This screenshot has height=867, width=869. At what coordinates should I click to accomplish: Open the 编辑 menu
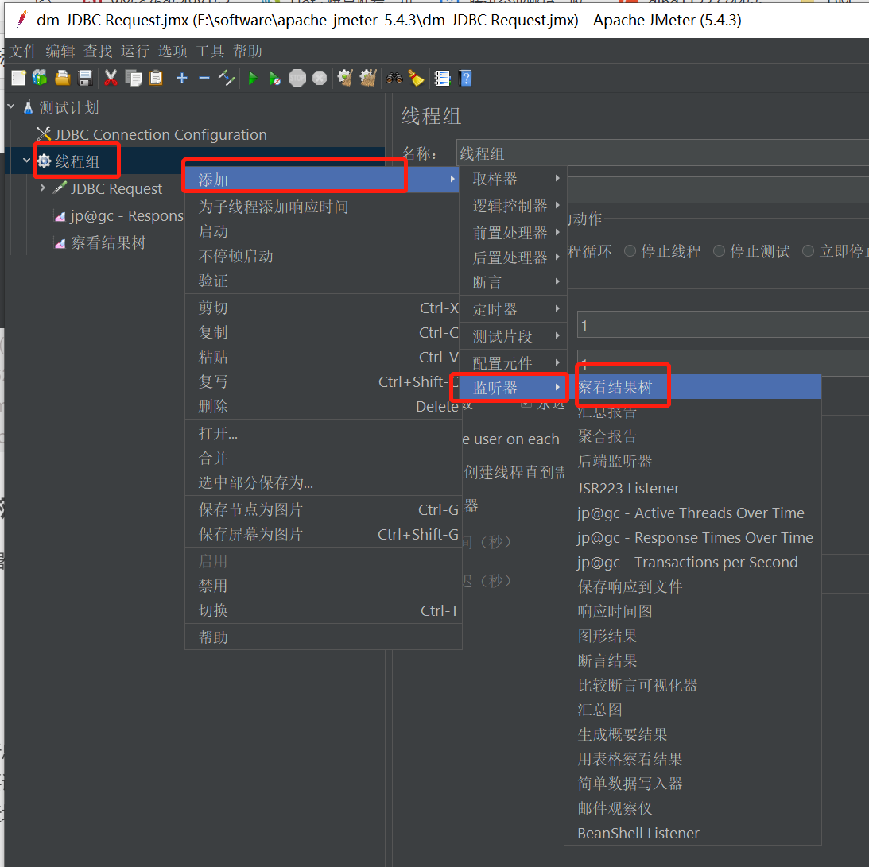(x=60, y=51)
